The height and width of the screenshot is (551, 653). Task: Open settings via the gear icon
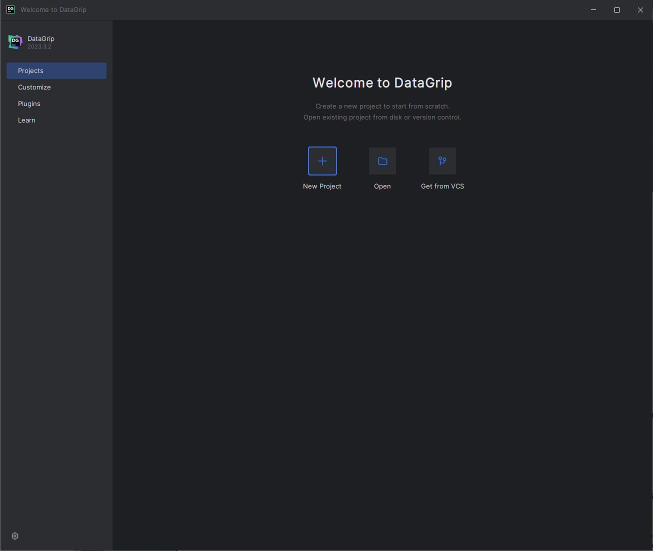[x=15, y=536]
